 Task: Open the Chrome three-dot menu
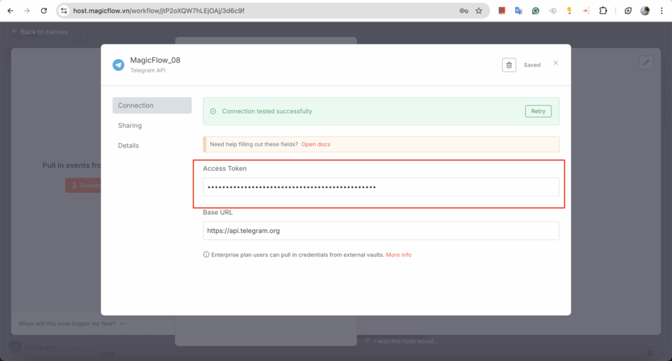[661, 11]
